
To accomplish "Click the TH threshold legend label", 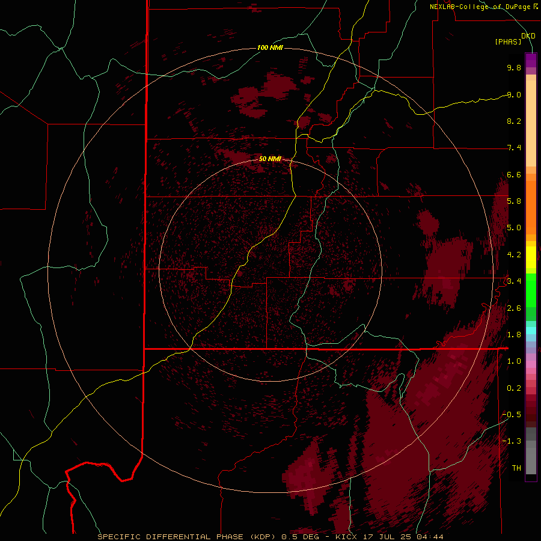I will pos(516,468).
